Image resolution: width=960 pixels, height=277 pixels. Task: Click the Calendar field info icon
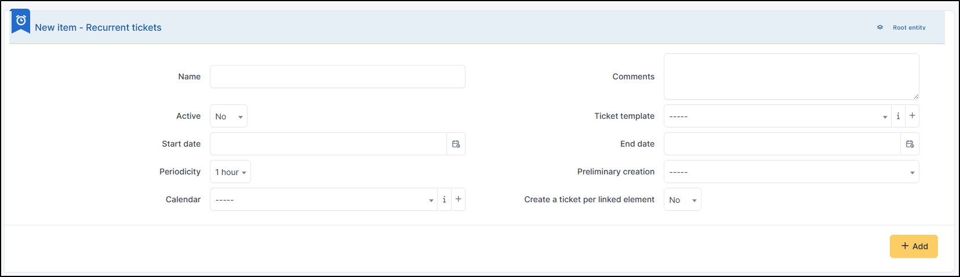click(x=444, y=199)
